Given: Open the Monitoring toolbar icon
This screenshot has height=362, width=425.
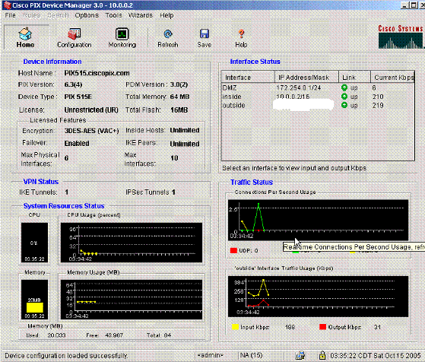Looking at the screenshot, I should [122, 34].
